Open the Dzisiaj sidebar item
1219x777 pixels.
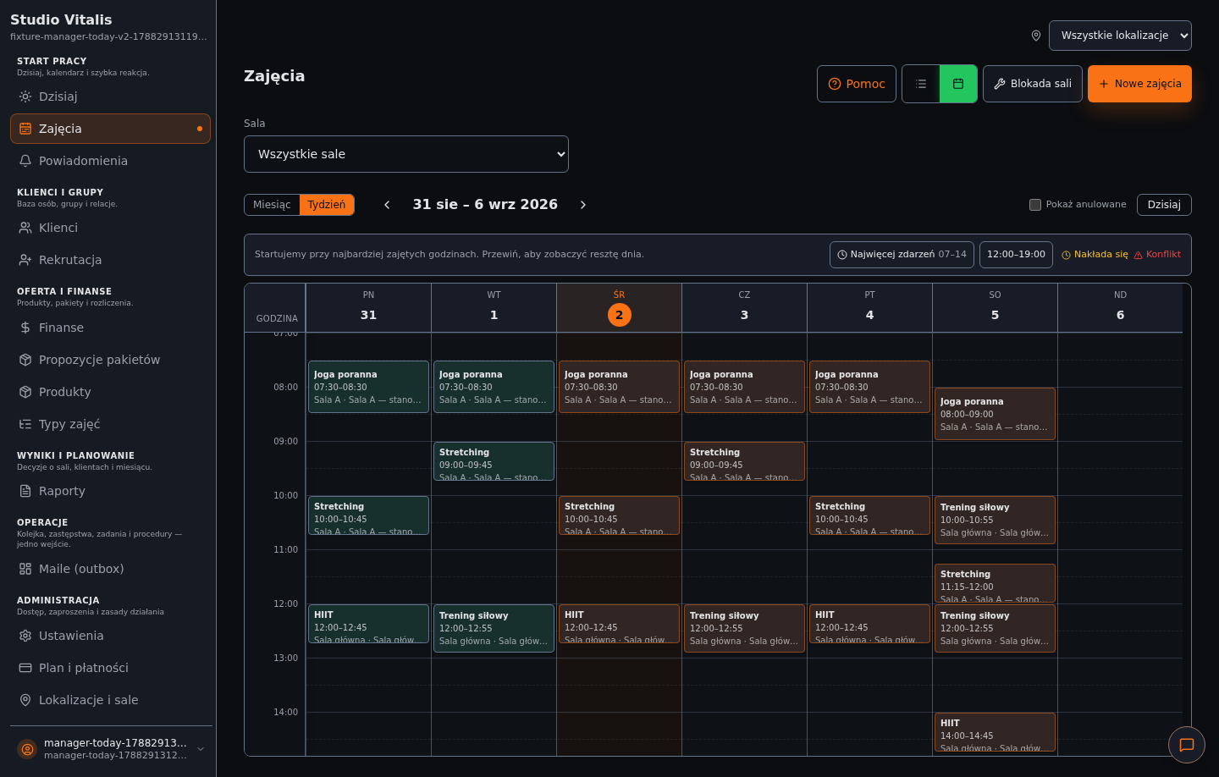(110, 96)
